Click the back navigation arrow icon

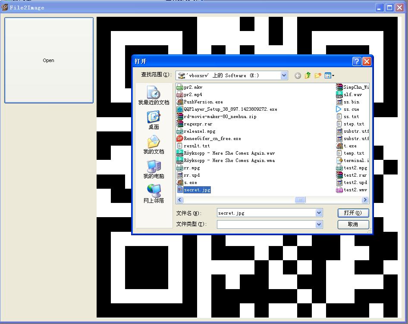pyautogui.click(x=298, y=76)
